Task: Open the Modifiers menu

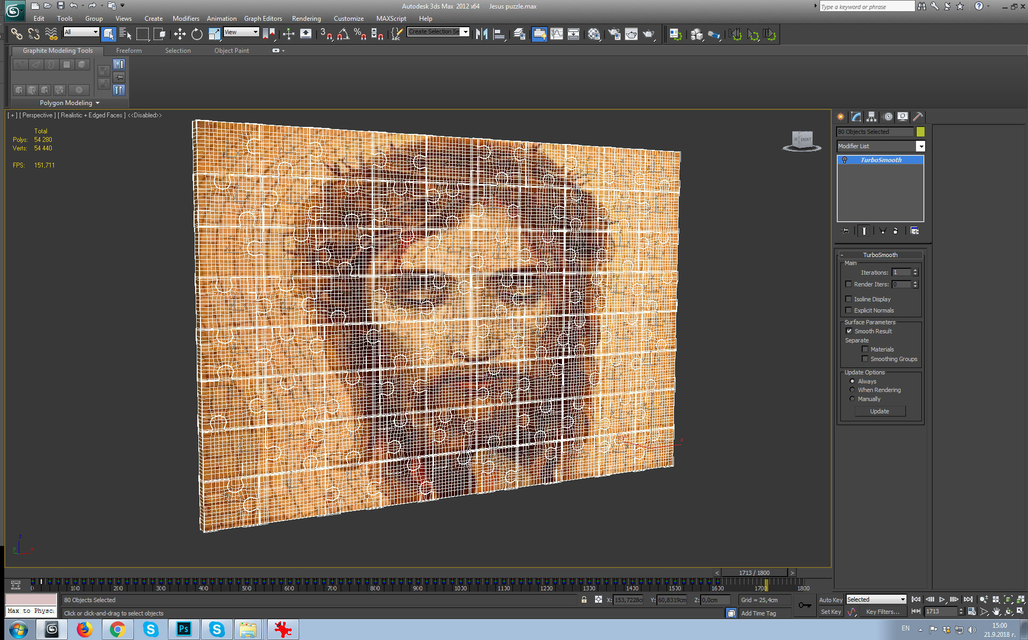Action: [186, 19]
